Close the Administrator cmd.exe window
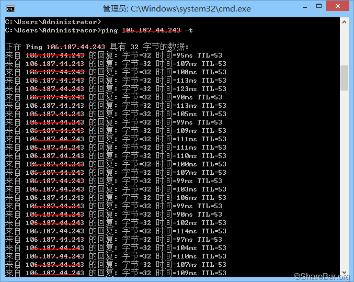Viewport: 354px width, 282px height. coord(336,7)
